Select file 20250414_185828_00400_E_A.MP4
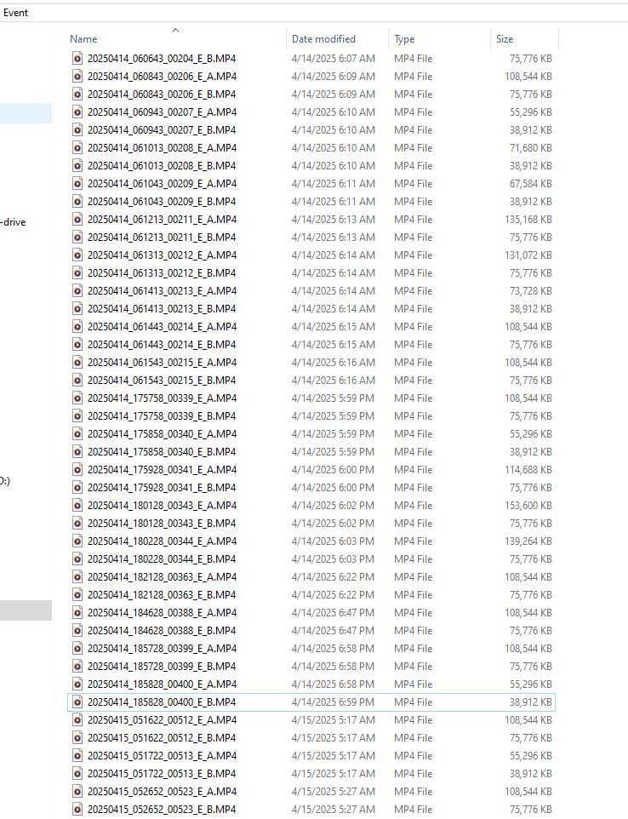628x819 pixels. click(x=162, y=684)
